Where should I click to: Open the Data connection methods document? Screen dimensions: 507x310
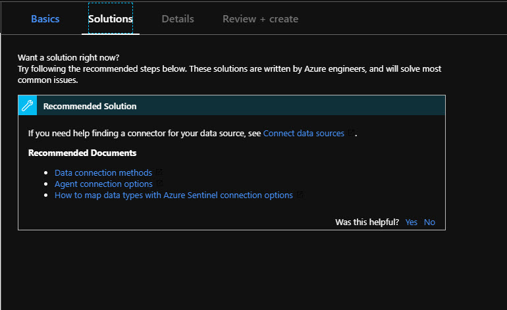click(103, 172)
